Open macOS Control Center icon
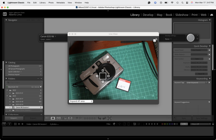This screenshot has width=216, height=140. [187, 3]
